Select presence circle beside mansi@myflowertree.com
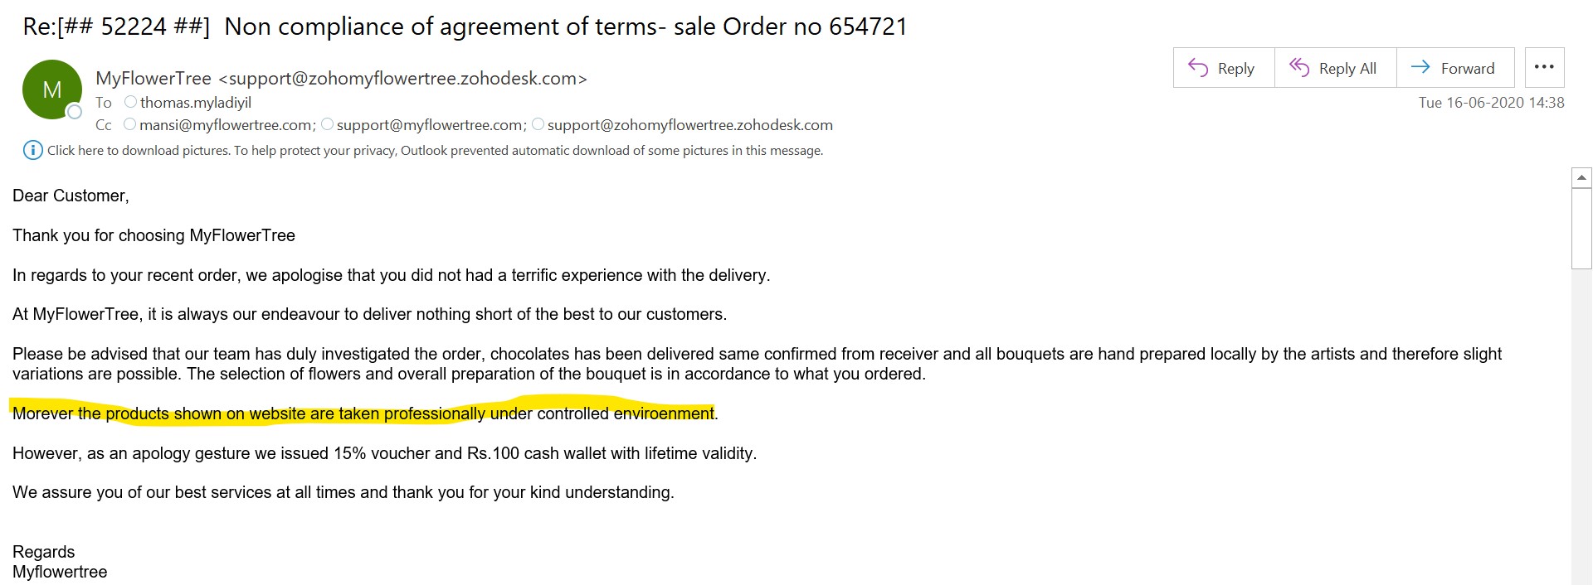1593x585 pixels. [129, 124]
